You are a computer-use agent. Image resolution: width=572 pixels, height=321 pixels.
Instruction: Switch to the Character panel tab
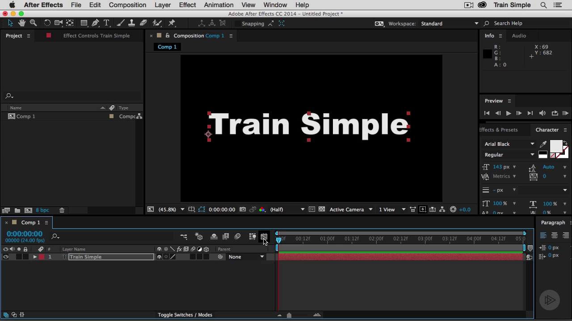click(547, 130)
